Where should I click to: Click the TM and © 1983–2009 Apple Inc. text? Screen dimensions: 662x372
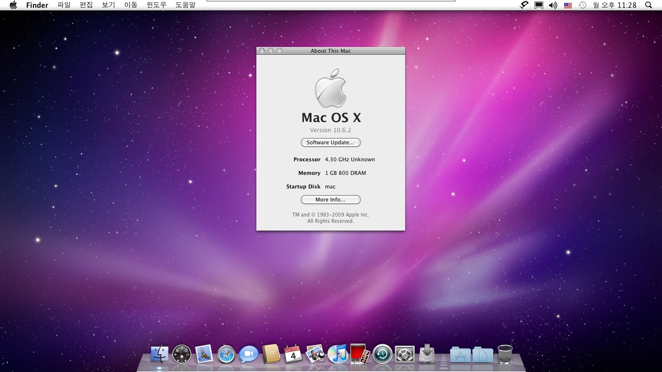(x=331, y=215)
